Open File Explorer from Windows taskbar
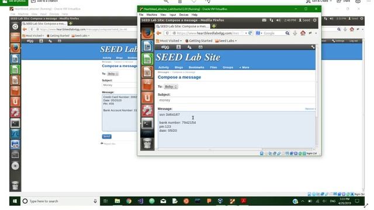Screen dimensions: 374x210 tap(117, 201)
